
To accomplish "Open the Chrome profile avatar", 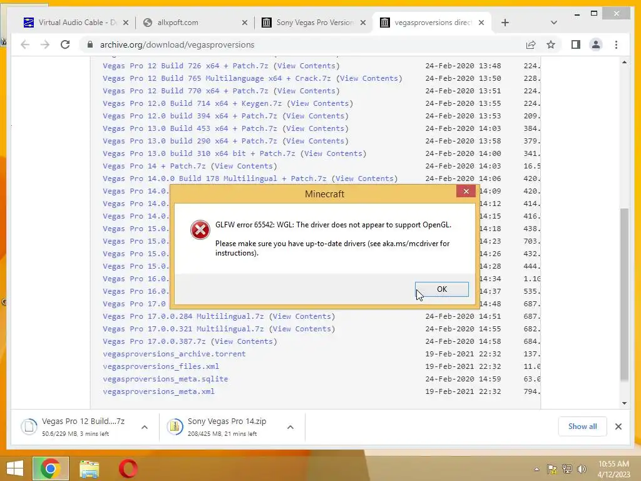I will coord(596,44).
